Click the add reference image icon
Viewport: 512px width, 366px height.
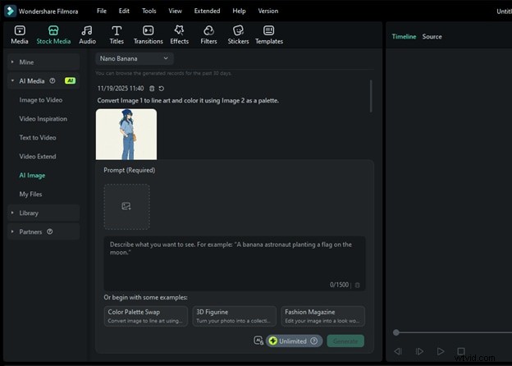[x=126, y=206]
